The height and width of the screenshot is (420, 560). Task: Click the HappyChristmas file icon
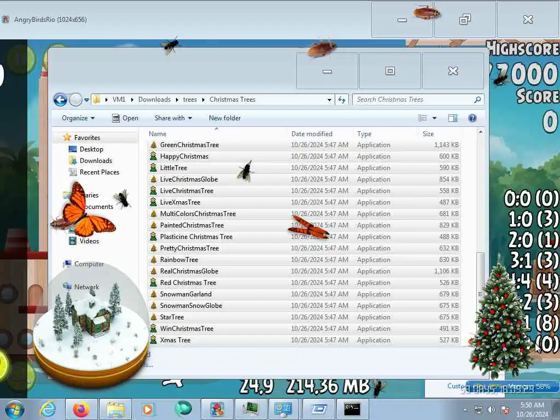pyautogui.click(x=154, y=156)
